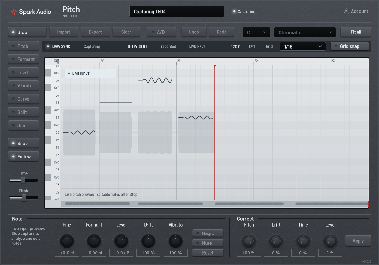The image size is (379, 265).
Task: Select the flat B3 note line
Action: pos(116,103)
